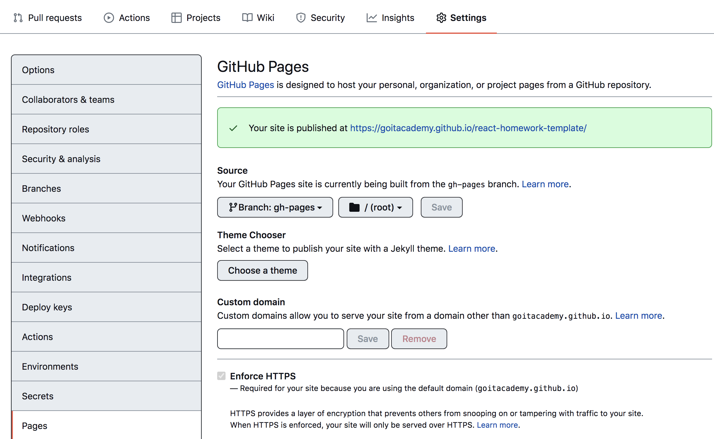Click the Wiki book icon
The image size is (714, 439).
click(247, 18)
